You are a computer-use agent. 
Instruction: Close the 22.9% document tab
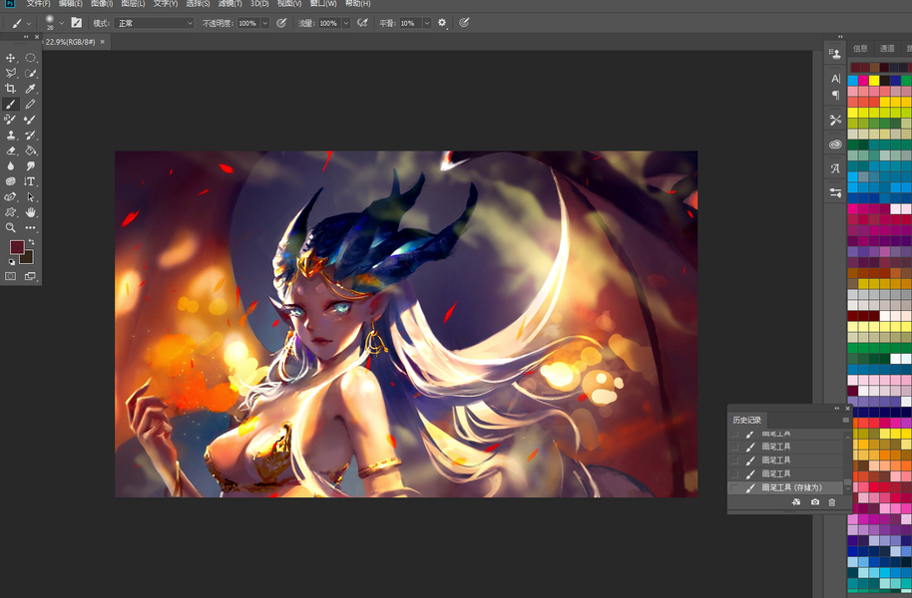tap(103, 42)
